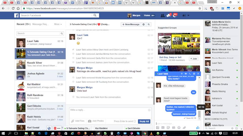Click the browser address bar URL
The image size is (243, 136).
(x=65, y=8)
